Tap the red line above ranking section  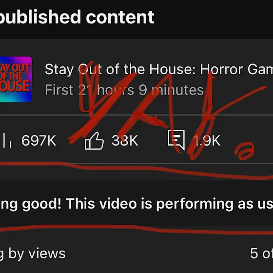pyautogui.click(x=136, y=230)
